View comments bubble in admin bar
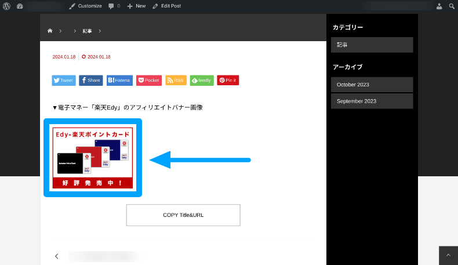 click(114, 6)
